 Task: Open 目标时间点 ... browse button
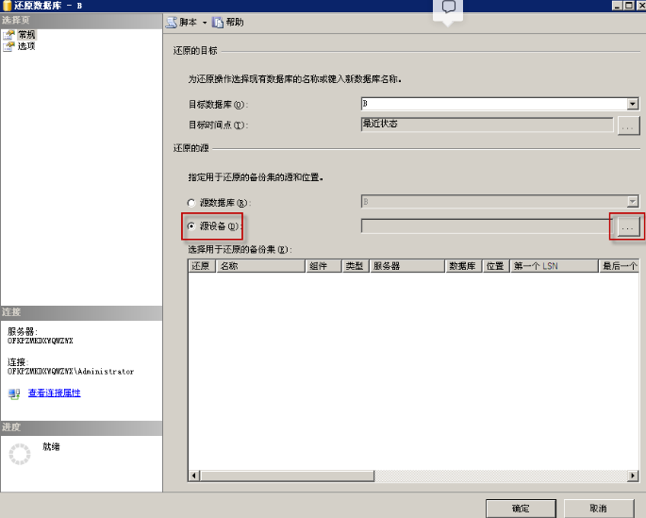tap(629, 125)
